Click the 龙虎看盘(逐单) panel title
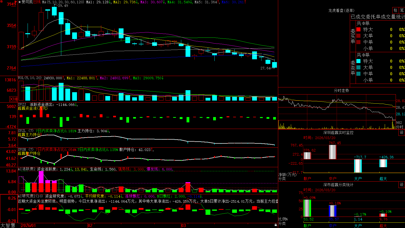The height and width of the screenshot is (228, 405). click(341, 10)
